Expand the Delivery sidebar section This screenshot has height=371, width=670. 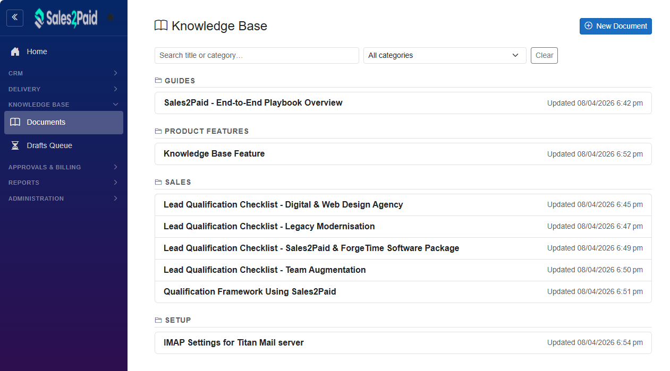pyautogui.click(x=64, y=89)
